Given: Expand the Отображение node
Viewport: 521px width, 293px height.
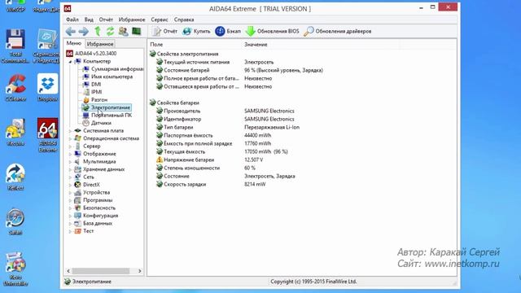Looking at the screenshot, I should click(70, 154).
